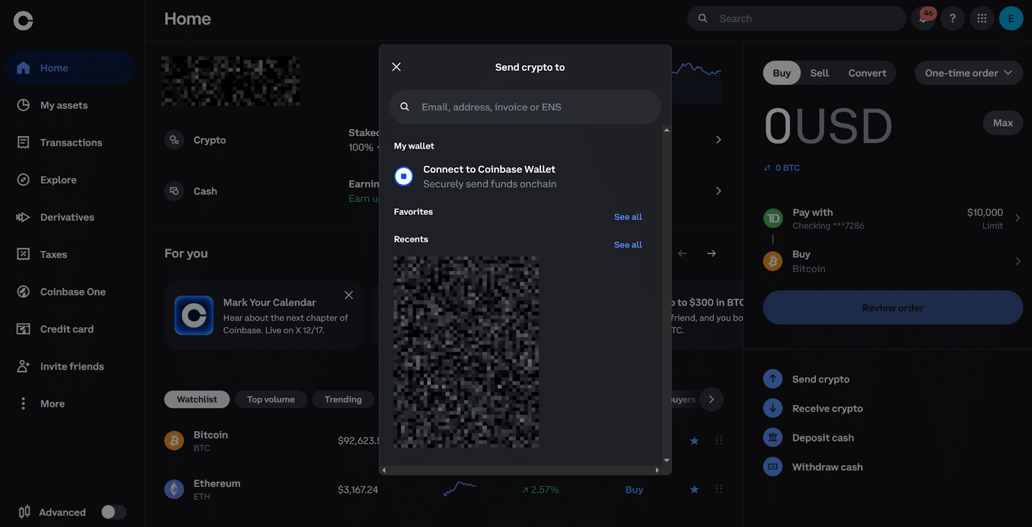Image resolution: width=1032 pixels, height=527 pixels.
Task: Click Review order button
Action: (893, 308)
